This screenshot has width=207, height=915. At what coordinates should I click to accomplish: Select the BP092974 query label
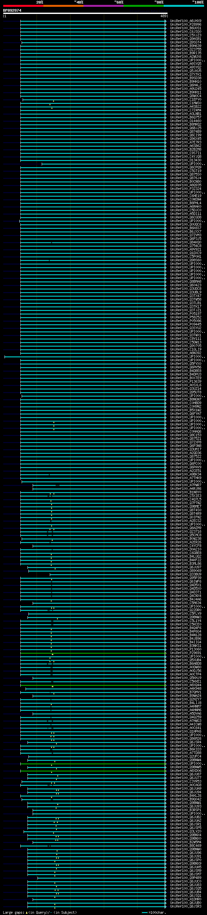[12, 10]
